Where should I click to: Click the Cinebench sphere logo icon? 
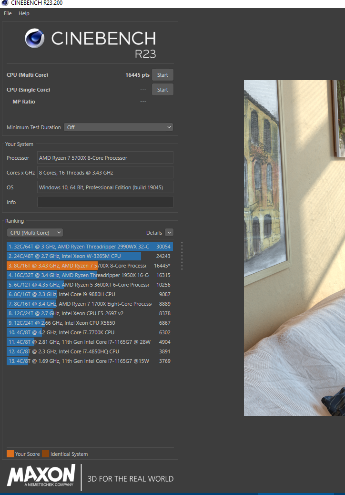point(35,38)
